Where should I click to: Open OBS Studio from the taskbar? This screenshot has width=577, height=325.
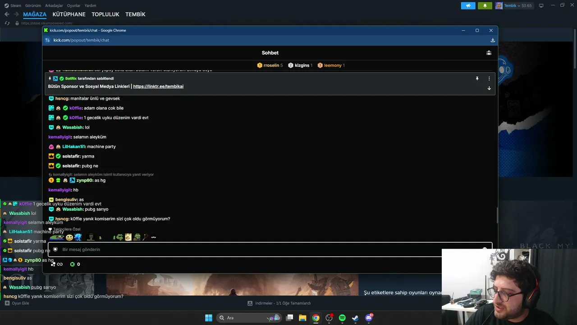pos(329,318)
